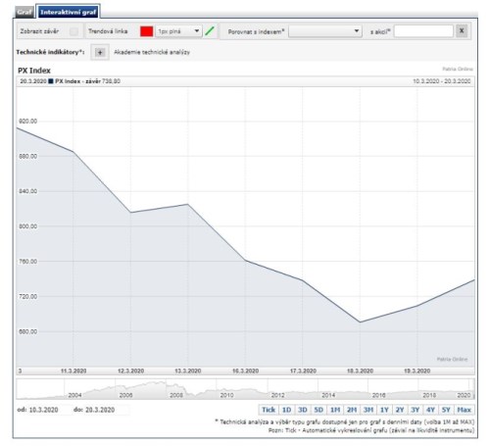490x446 pixels.
Task: Set chart range to 2Y
Action: pos(400,410)
